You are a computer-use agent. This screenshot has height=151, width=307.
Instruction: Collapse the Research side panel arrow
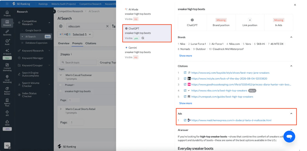tap(54, 12)
